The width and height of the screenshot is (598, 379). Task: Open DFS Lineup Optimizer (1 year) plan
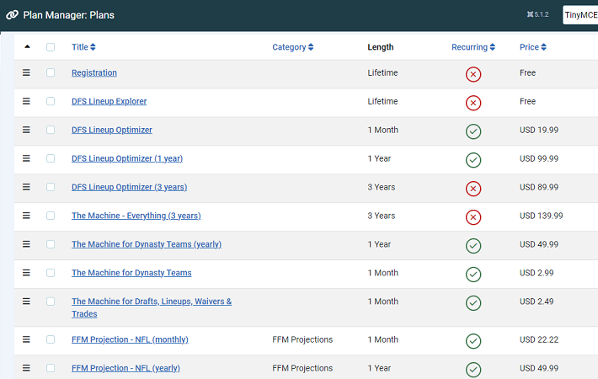click(127, 158)
